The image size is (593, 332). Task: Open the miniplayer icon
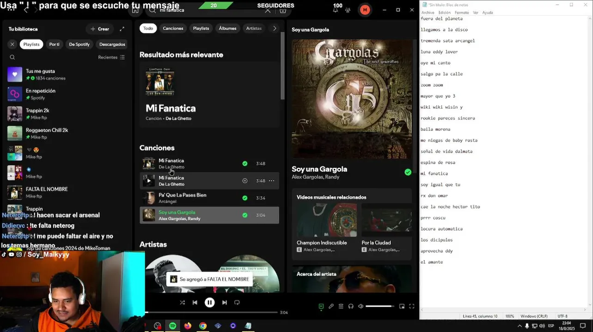(402, 306)
